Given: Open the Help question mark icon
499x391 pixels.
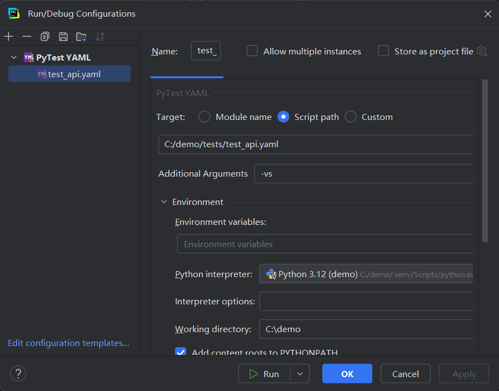Looking at the screenshot, I should tap(18, 374).
